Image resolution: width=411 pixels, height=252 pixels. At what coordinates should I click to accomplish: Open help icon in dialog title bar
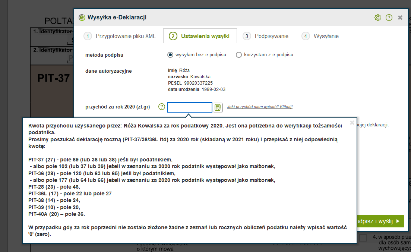point(389,18)
